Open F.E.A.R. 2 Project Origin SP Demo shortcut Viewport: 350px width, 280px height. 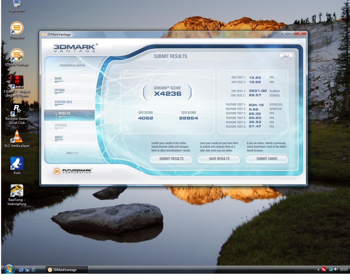pos(17,86)
